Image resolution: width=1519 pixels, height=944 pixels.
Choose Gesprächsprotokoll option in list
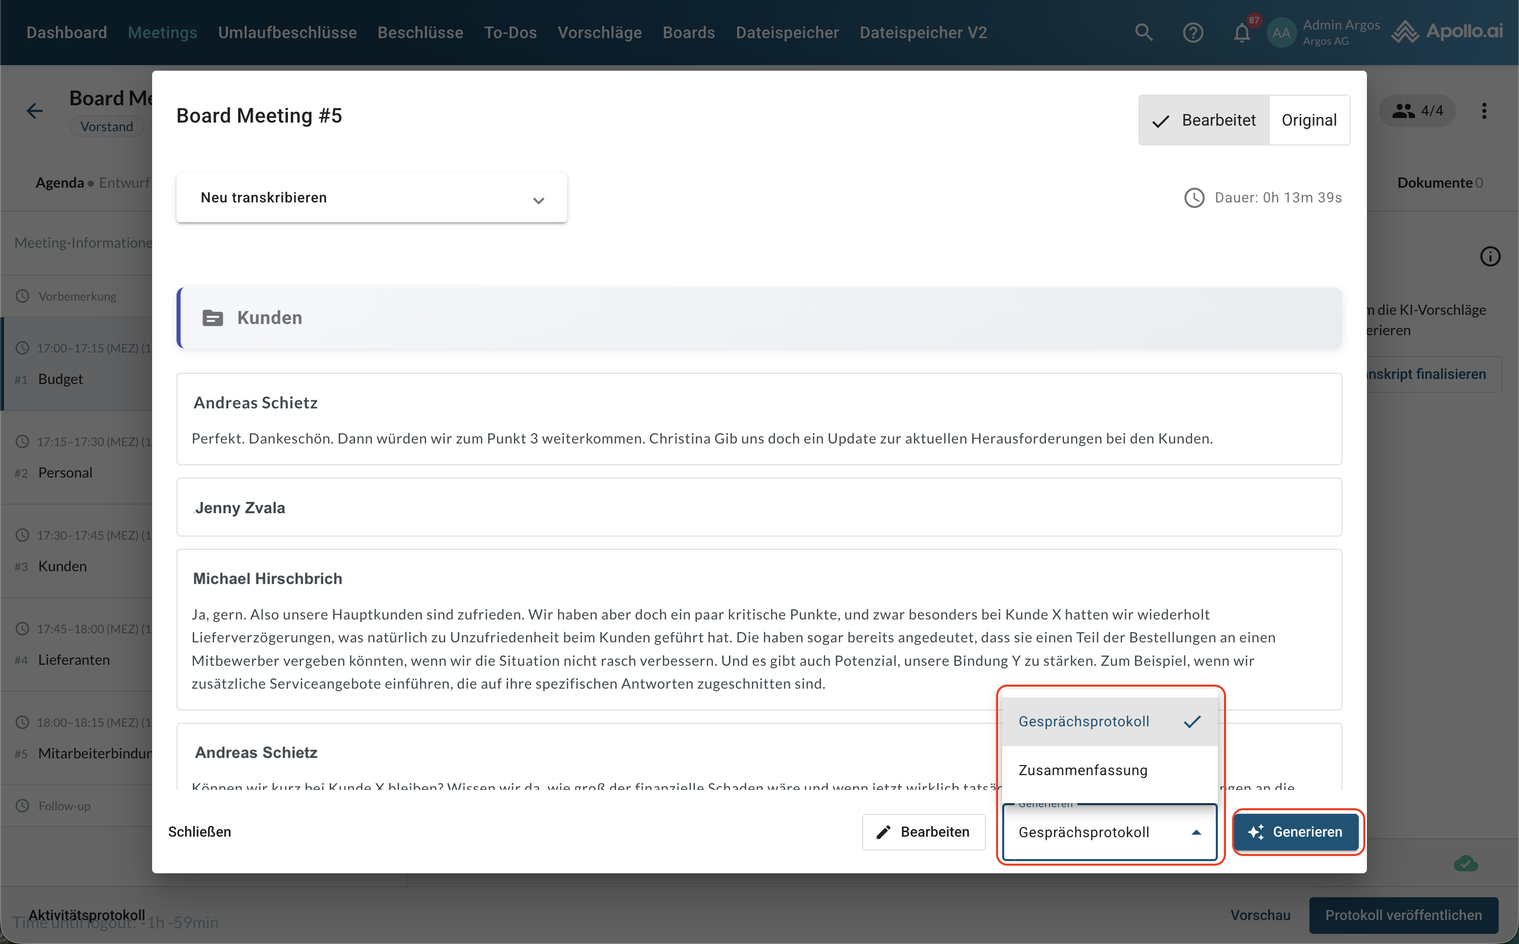tap(1083, 721)
